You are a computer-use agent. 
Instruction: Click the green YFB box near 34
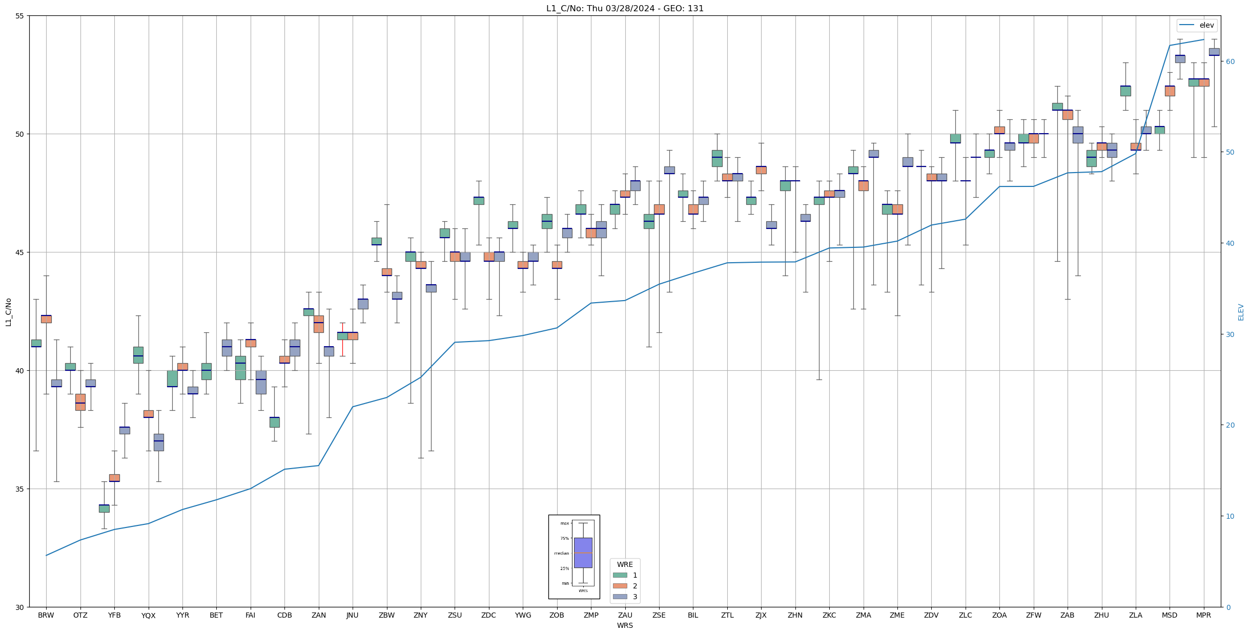104,508
